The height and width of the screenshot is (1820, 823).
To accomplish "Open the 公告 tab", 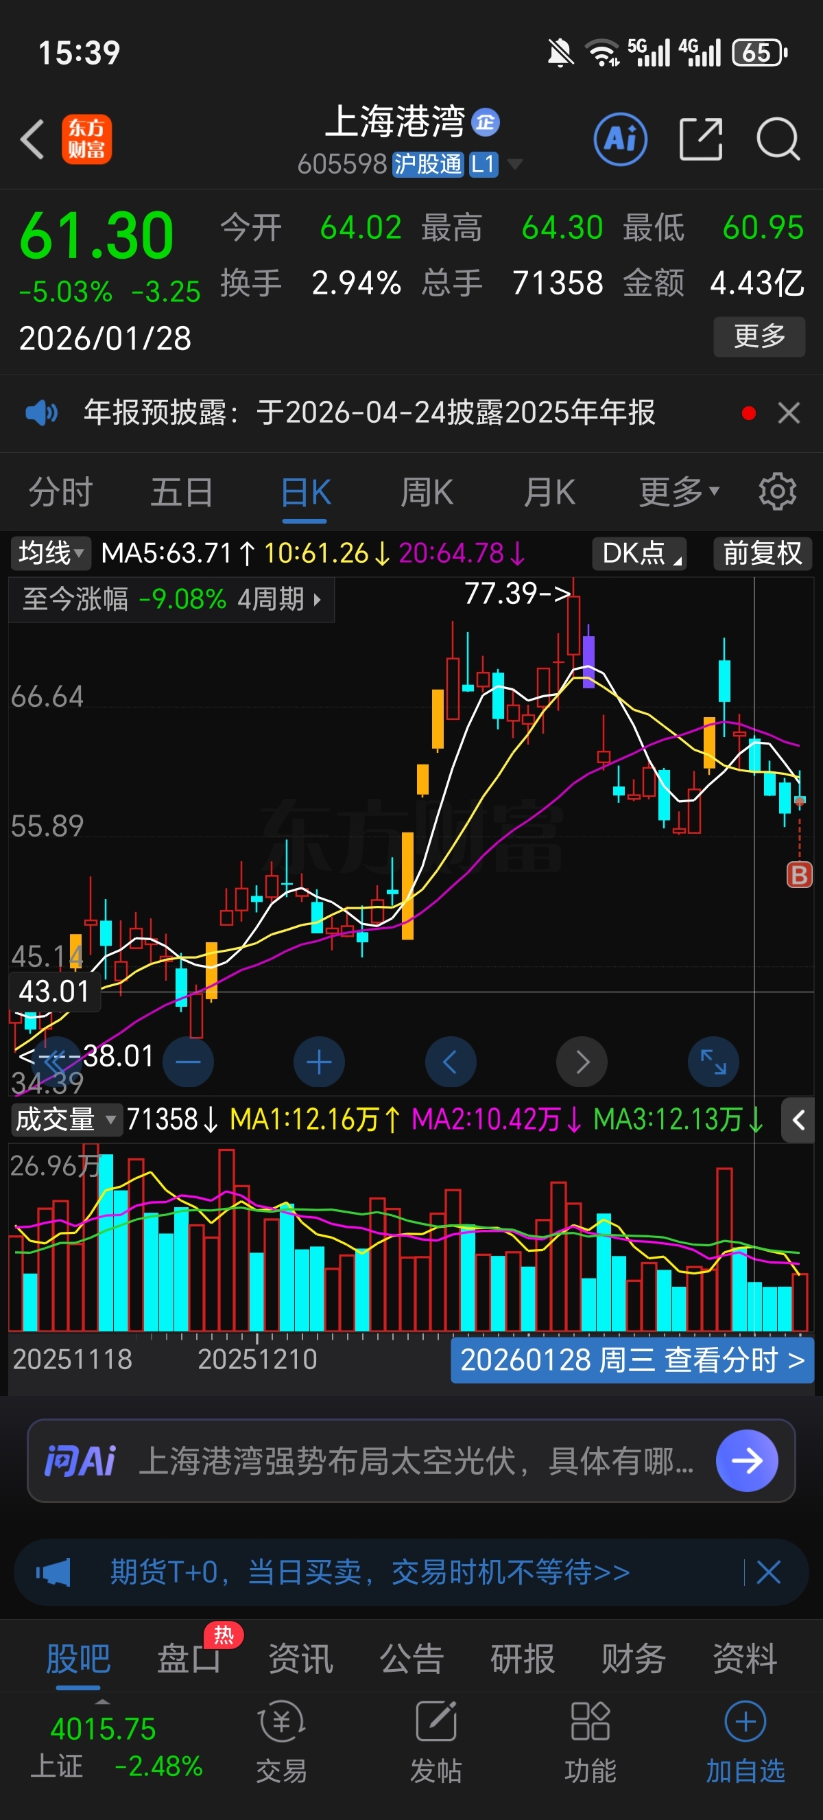I will click(x=411, y=1658).
